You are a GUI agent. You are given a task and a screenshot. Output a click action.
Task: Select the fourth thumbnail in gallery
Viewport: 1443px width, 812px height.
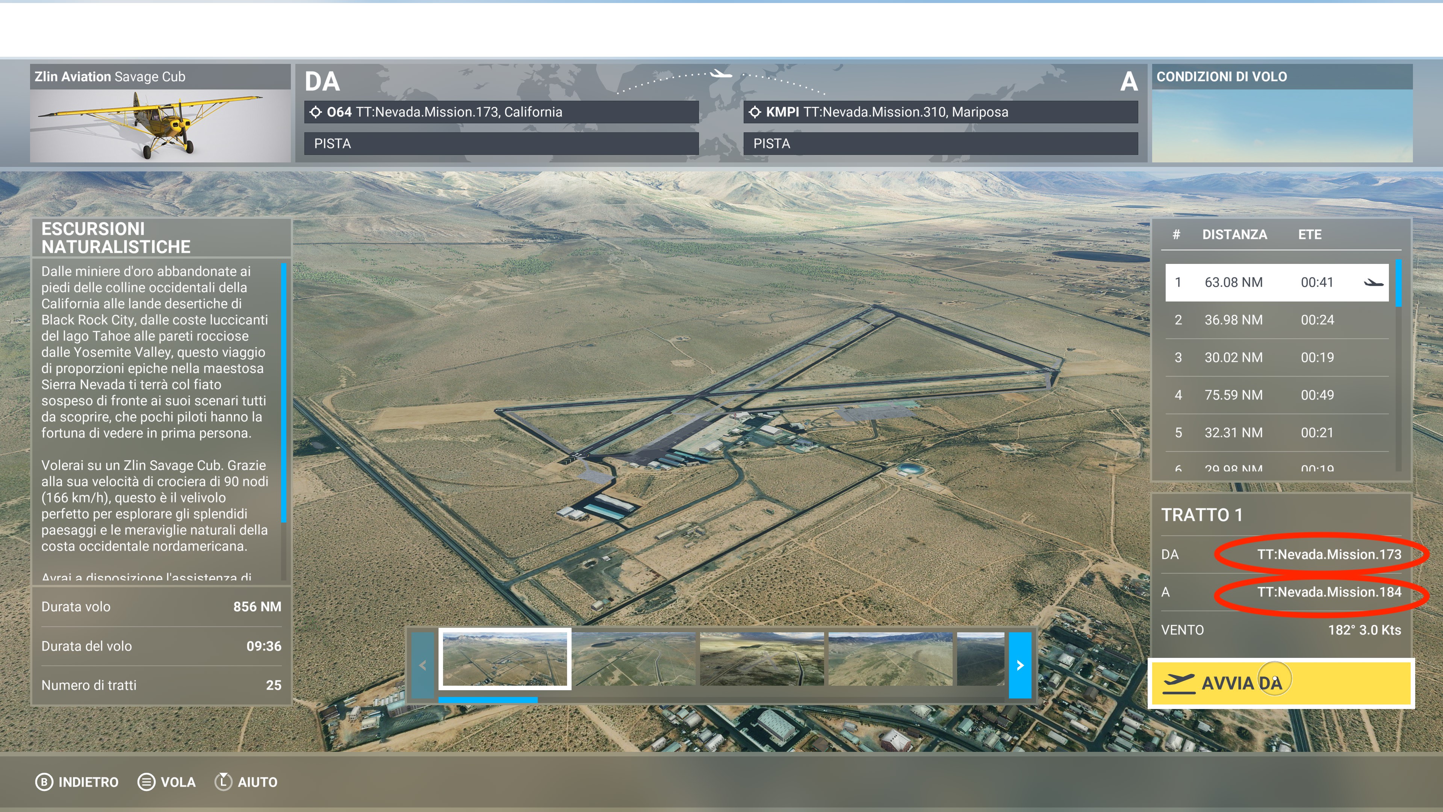click(890, 659)
